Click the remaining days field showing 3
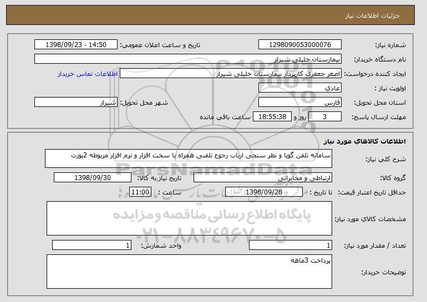The height and width of the screenshot is (302, 427). tap(324, 117)
